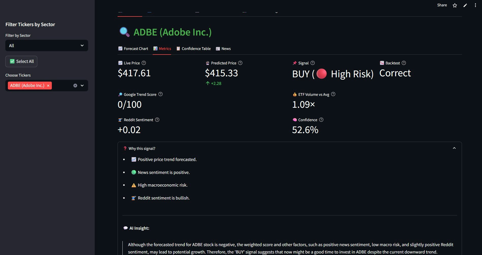
Task: Click High macroeconomic risk line
Action: point(159,185)
